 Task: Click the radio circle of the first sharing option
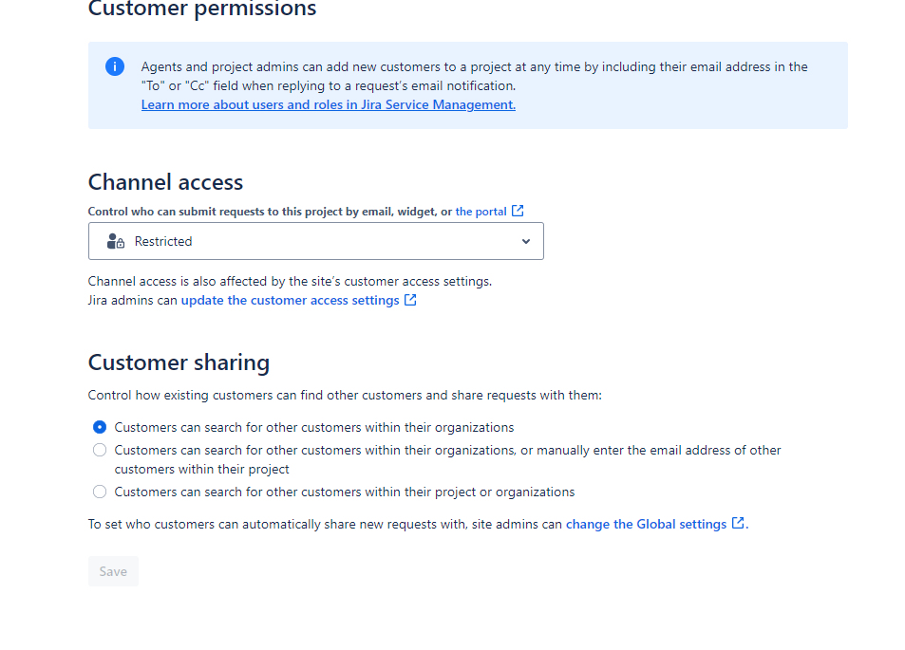tap(99, 427)
